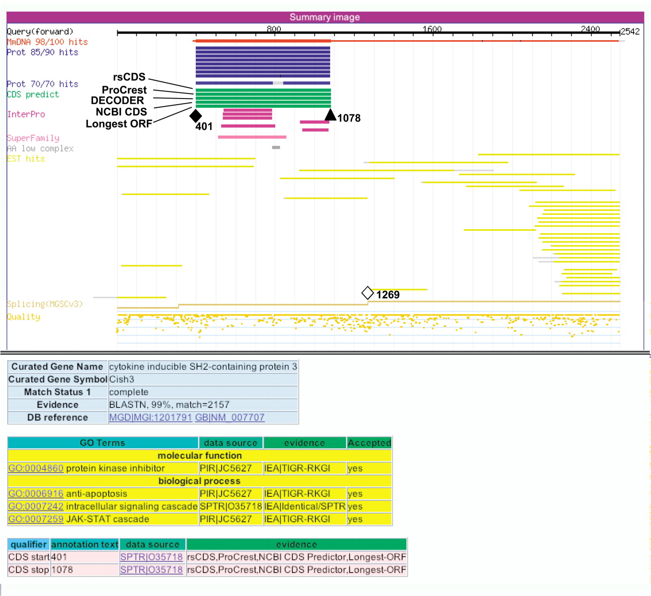651x596 pixels.
Task: Click the Summary image header bar
Action: 325,17
